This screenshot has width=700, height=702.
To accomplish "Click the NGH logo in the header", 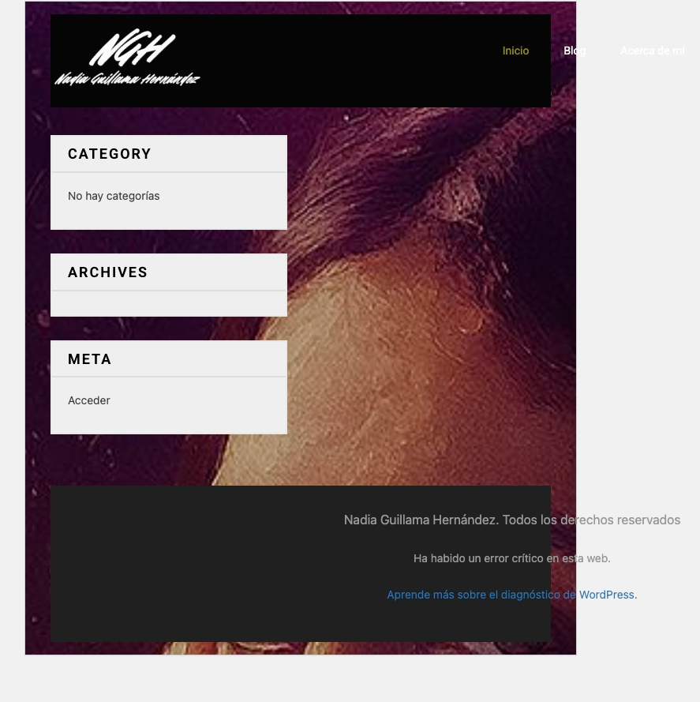I will pos(132,47).
